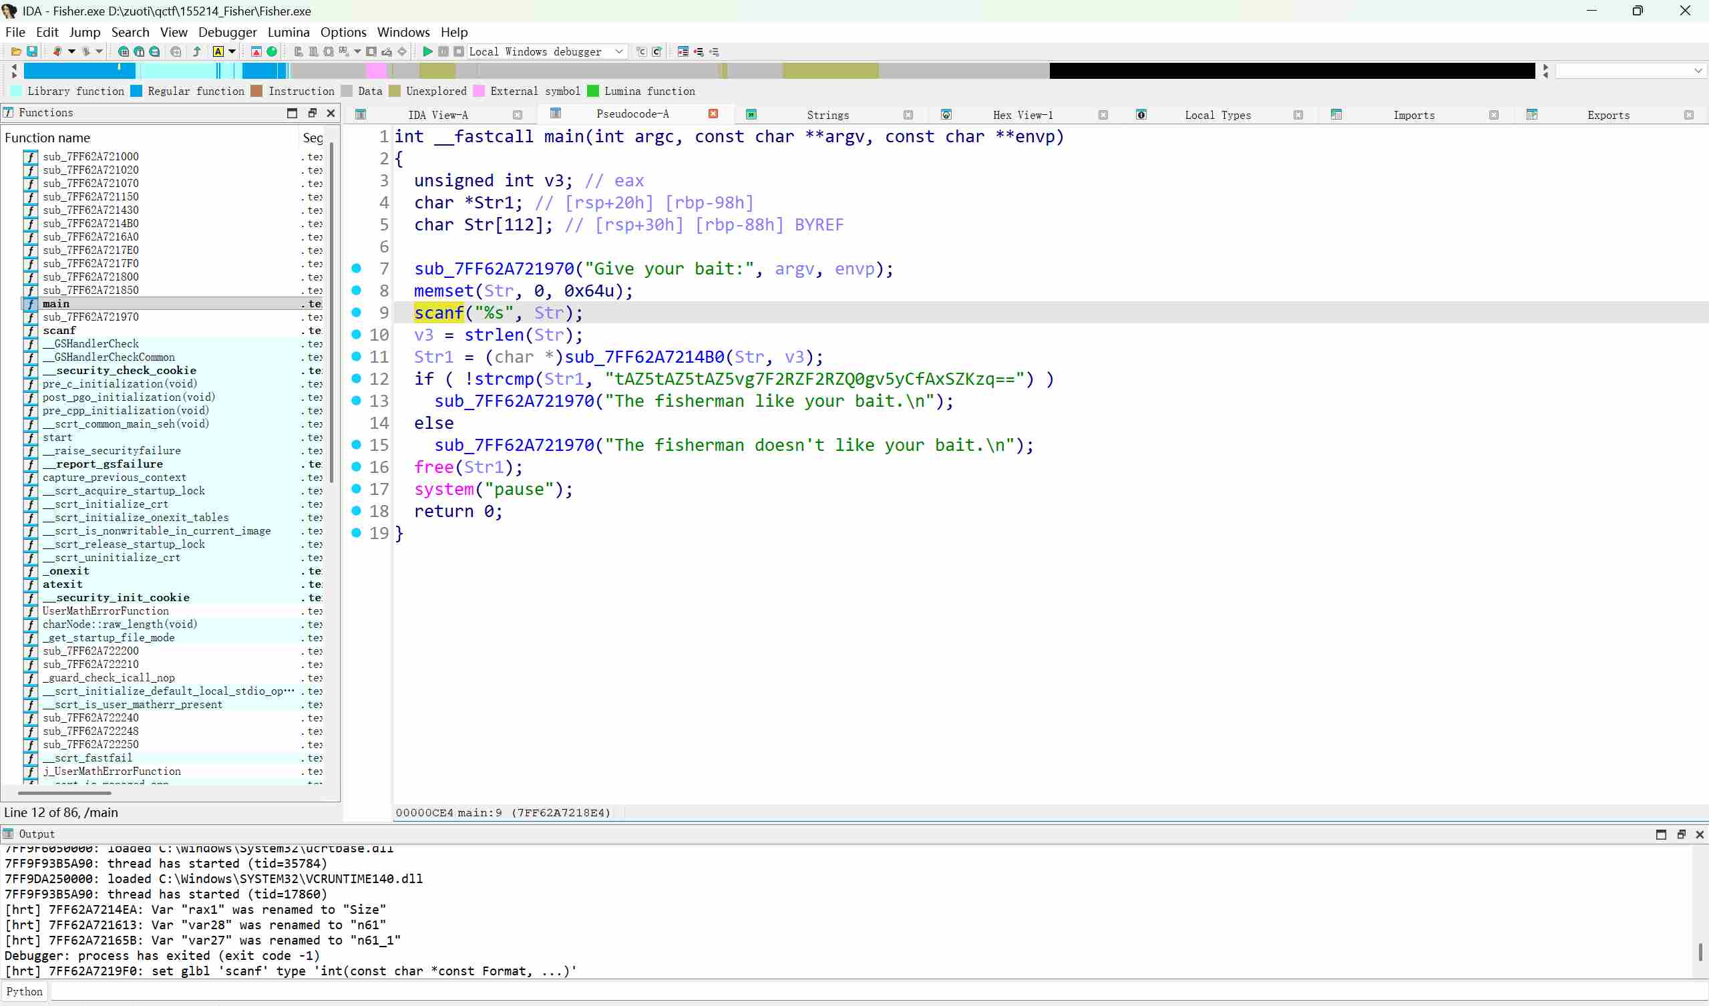The image size is (1709, 1006).
Task: Open the Local Windows debugger dropdown
Action: pos(618,51)
